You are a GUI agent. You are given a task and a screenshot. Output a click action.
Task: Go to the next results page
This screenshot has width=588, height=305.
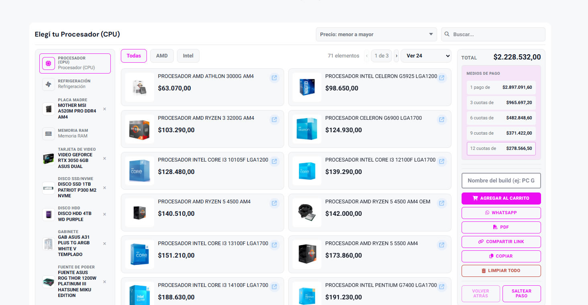pos(396,56)
